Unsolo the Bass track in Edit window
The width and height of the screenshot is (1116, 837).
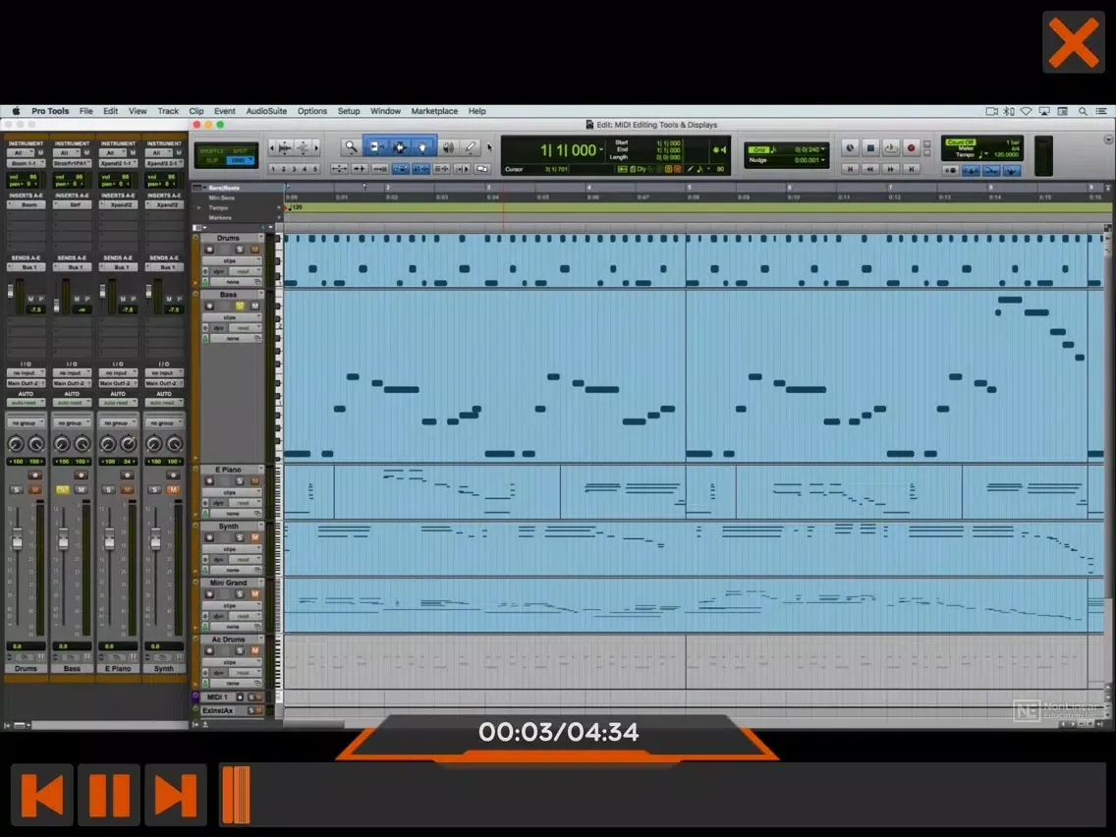click(240, 307)
